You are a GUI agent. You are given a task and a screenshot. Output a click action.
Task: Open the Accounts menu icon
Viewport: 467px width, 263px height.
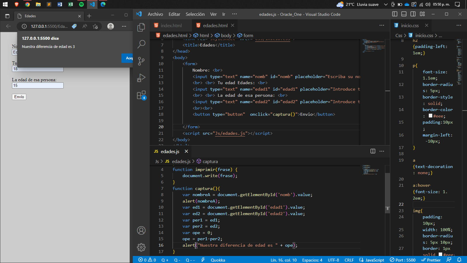[x=141, y=231]
